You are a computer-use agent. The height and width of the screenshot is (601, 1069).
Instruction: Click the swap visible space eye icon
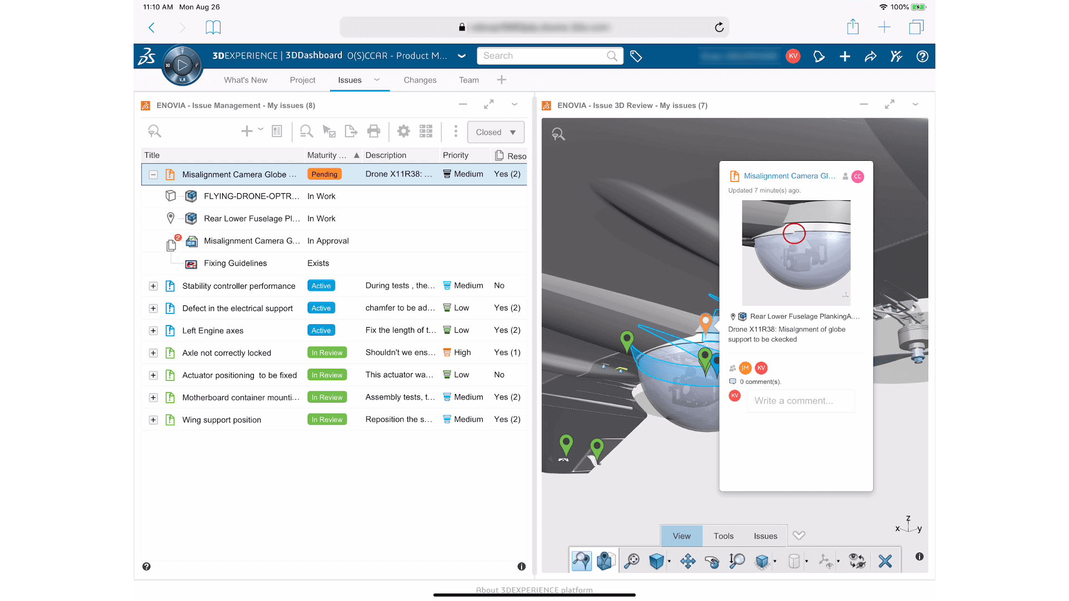(857, 561)
